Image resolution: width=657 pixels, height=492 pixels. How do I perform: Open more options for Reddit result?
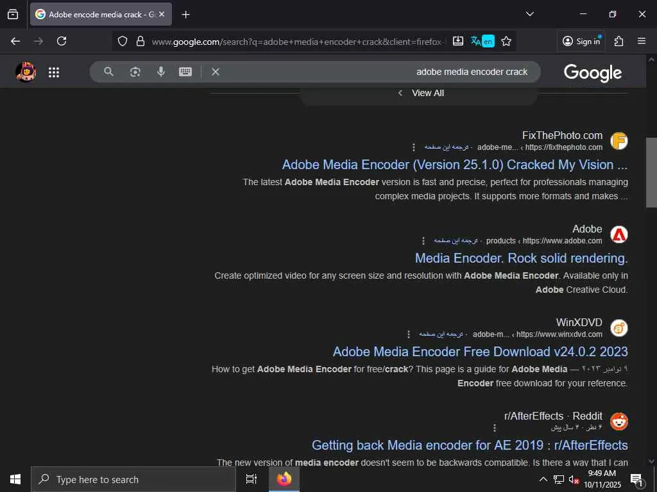pos(495,427)
